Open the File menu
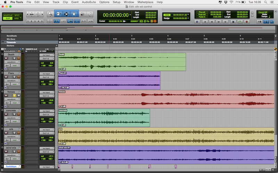 pyautogui.click(x=29, y=2)
